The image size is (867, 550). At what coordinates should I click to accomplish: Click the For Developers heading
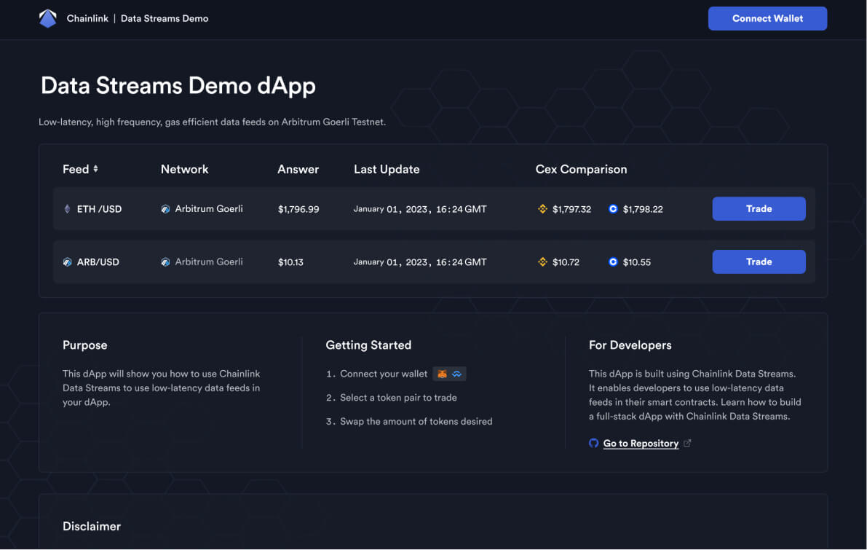pyautogui.click(x=630, y=345)
